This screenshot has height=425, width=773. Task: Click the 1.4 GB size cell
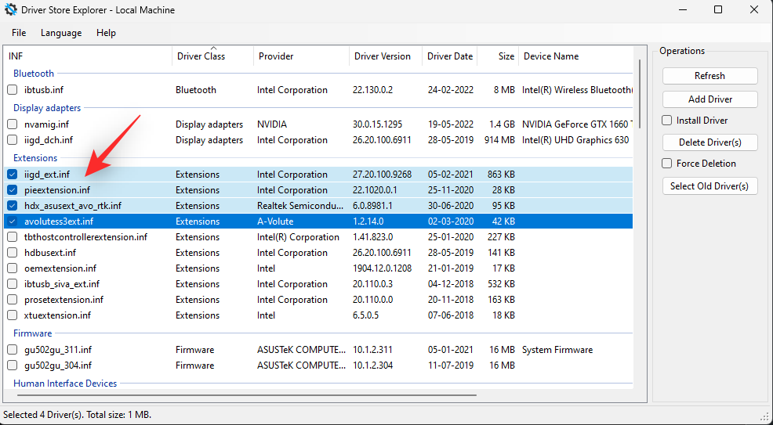[501, 124]
